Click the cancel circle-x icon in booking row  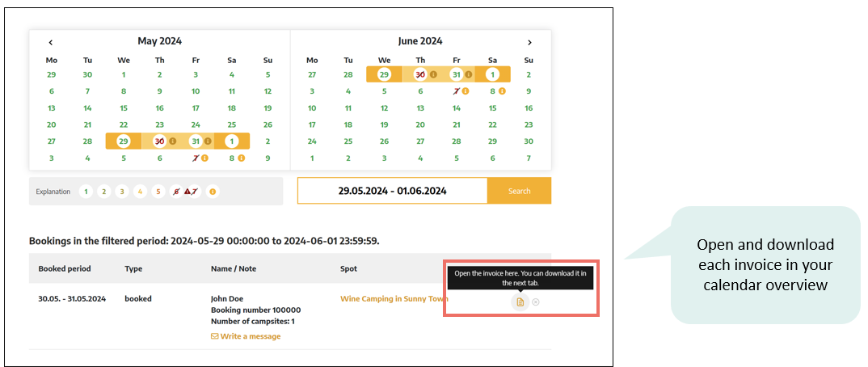[536, 302]
